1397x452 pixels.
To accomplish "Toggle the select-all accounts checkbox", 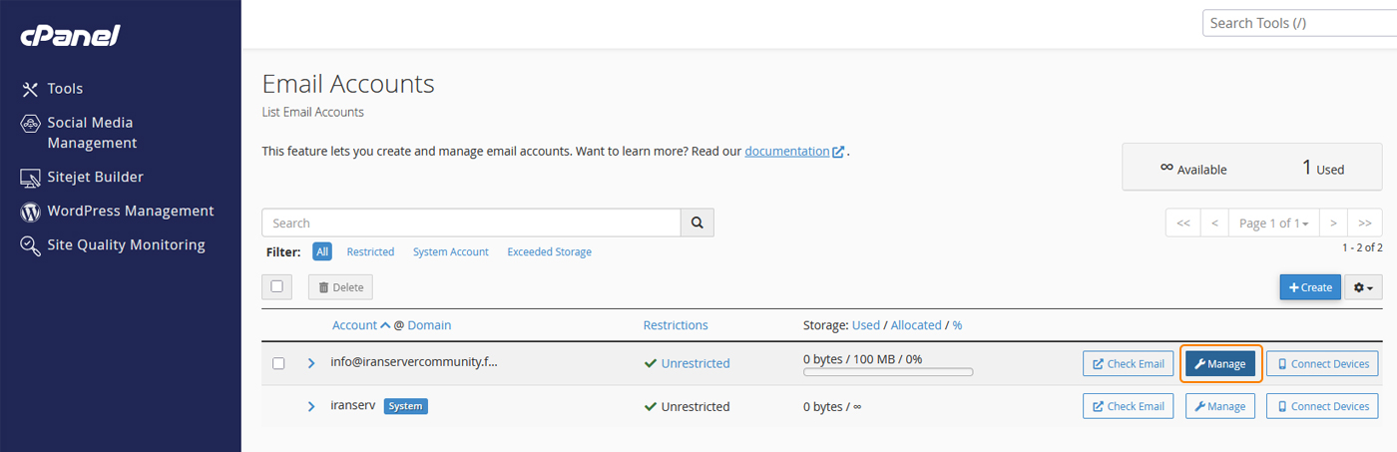I will (x=277, y=286).
